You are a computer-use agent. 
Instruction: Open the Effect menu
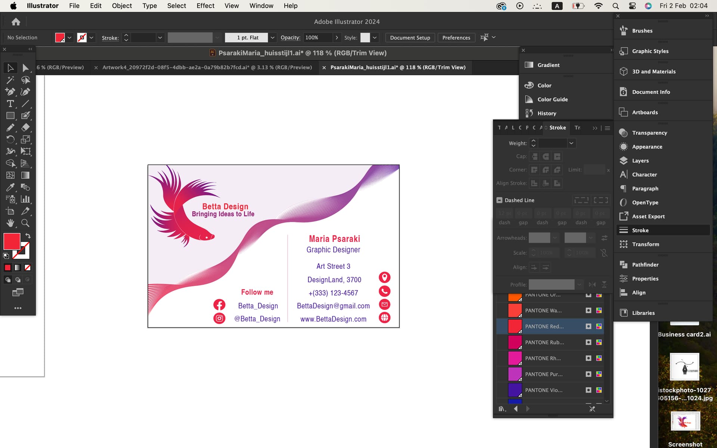[205, 6]
